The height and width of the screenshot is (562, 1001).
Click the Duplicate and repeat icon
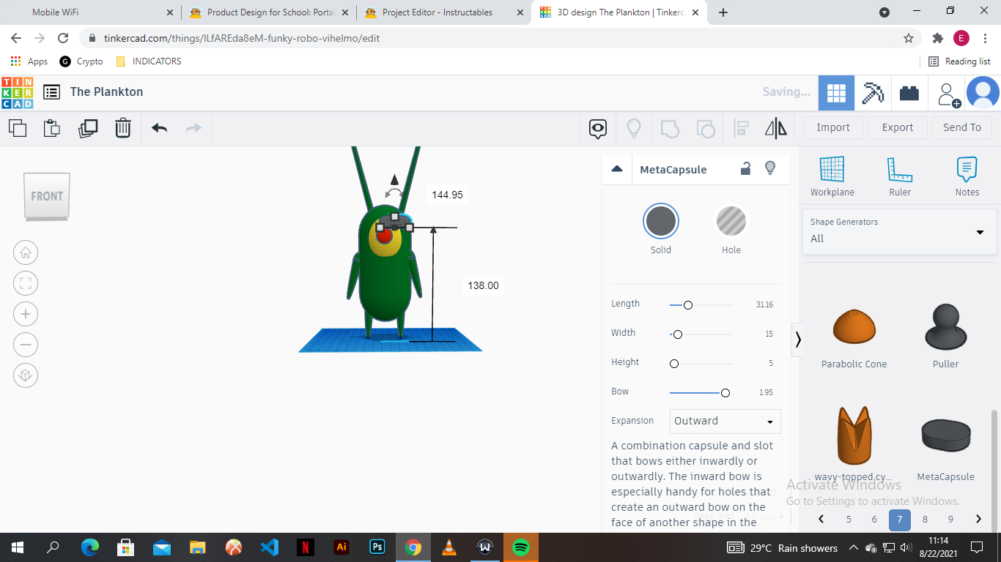pyautogui.click(x=88, y=128)
